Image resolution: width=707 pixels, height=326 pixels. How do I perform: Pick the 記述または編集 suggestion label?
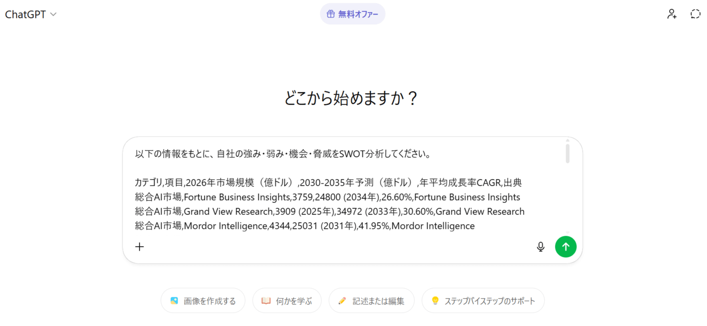378,301
